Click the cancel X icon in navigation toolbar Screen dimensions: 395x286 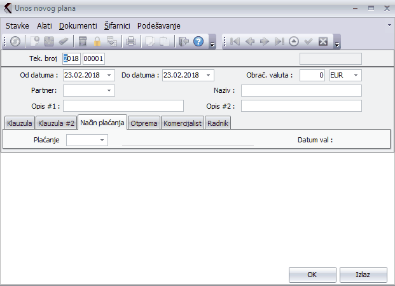point(323,41)
